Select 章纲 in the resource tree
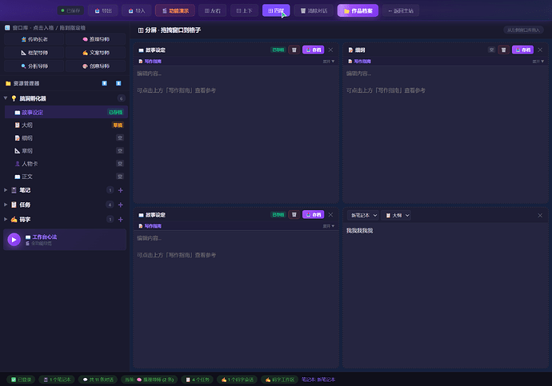552x386 pixels. coord(66,151)
